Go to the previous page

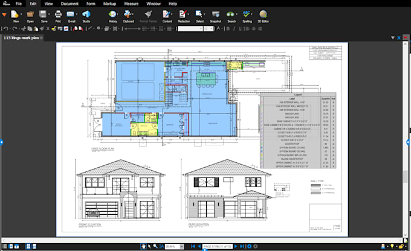click(x=199, y=246)
